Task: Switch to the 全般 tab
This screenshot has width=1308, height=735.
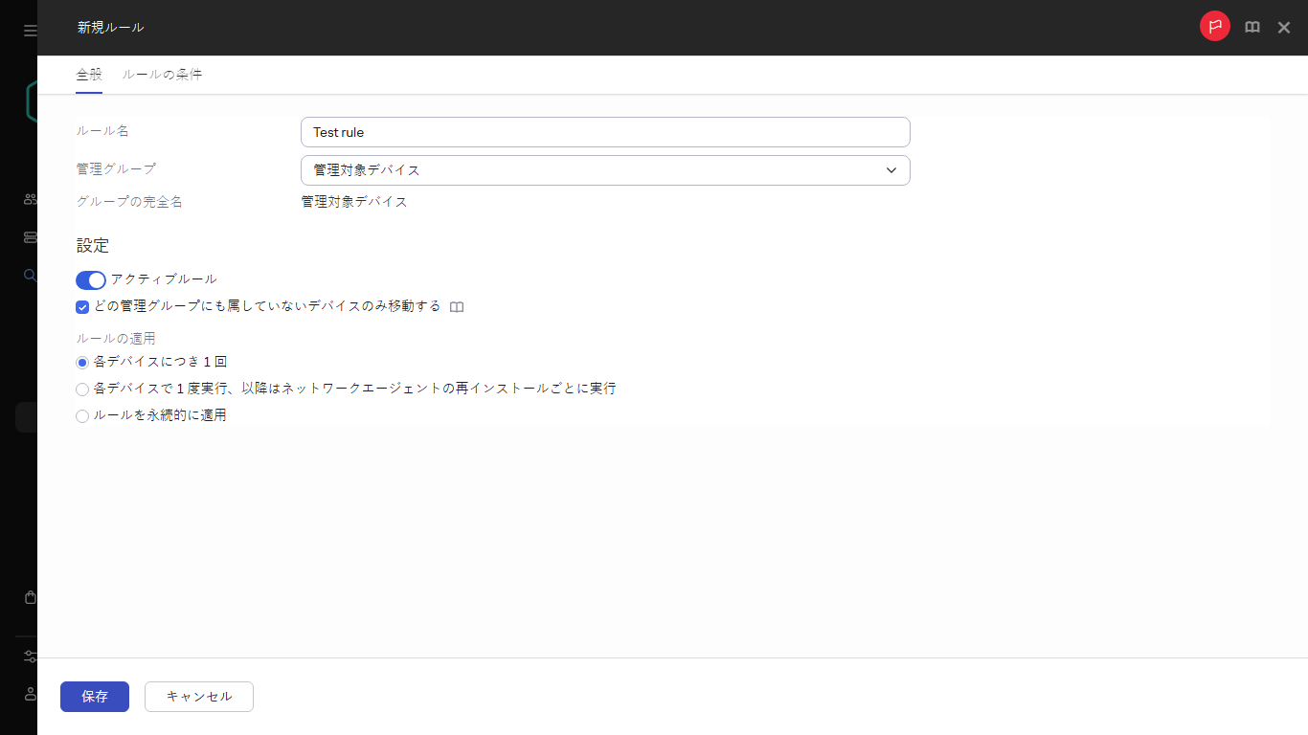Action: click(x=88, y=74)
